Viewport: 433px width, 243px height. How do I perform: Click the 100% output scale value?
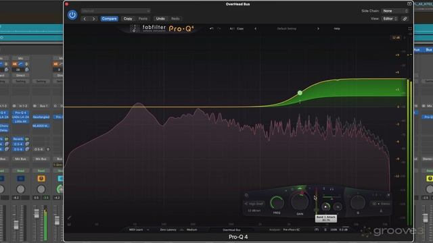pyautogui.click(x=334, y=230)
